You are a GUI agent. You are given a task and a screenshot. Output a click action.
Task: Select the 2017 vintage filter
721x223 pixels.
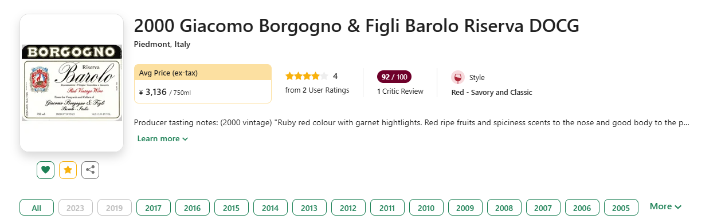pos(154,208)
